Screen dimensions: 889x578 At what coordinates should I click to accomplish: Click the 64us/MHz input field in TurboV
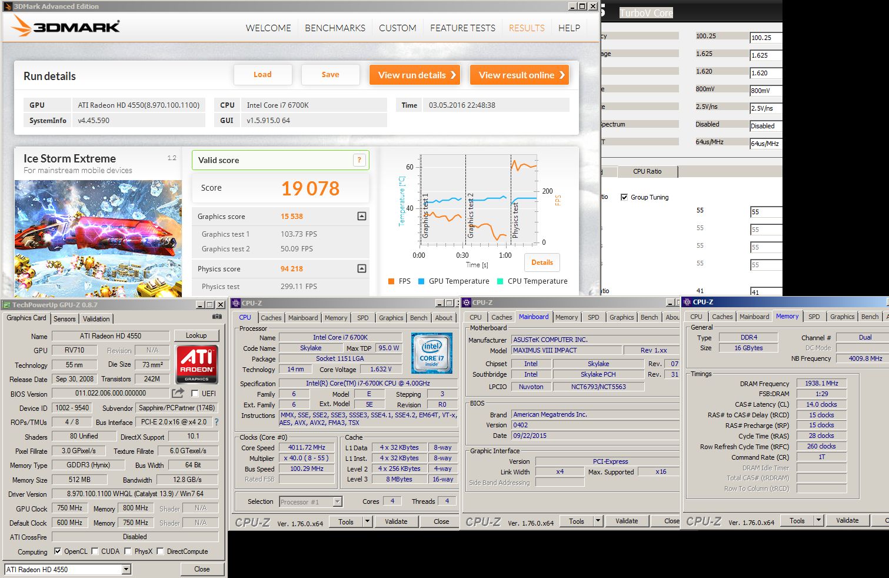point(765,144)
